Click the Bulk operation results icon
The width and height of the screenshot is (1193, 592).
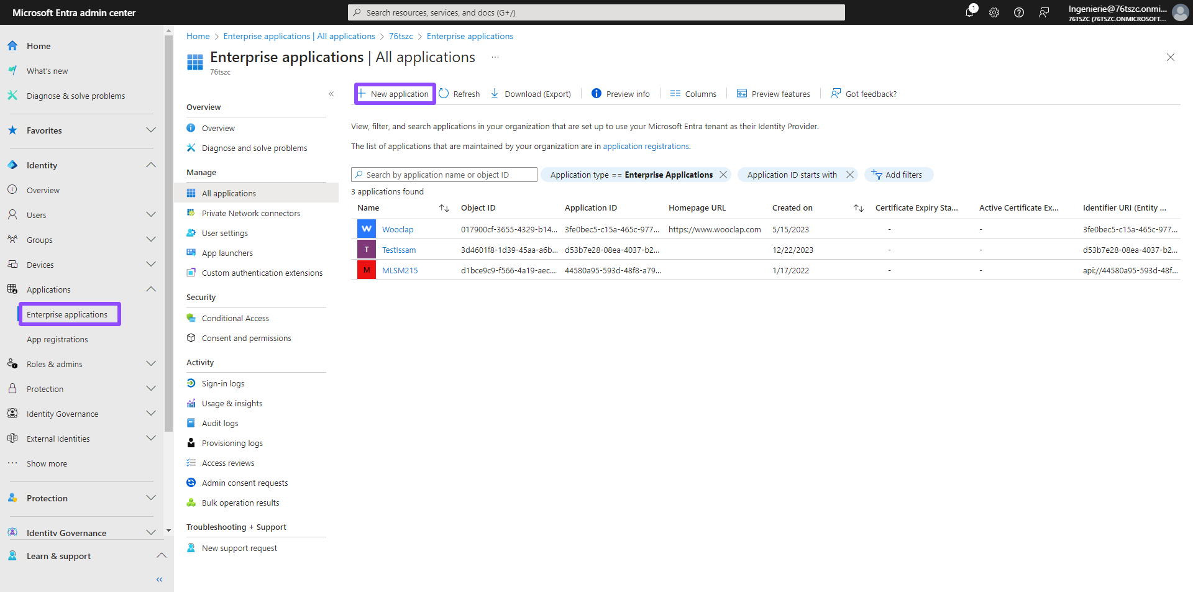point(191,503)
